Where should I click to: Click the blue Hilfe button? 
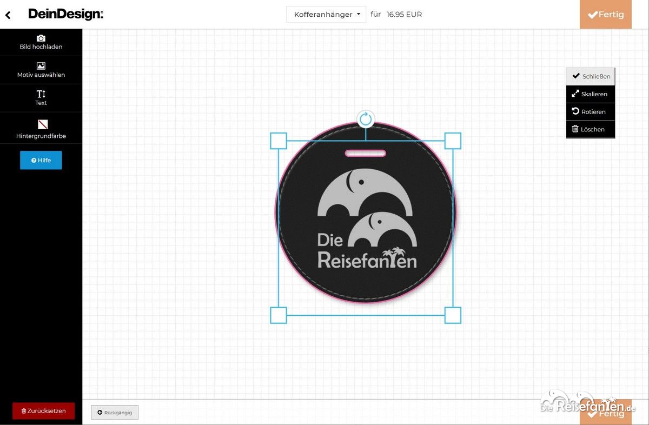[x=41, y=160]
